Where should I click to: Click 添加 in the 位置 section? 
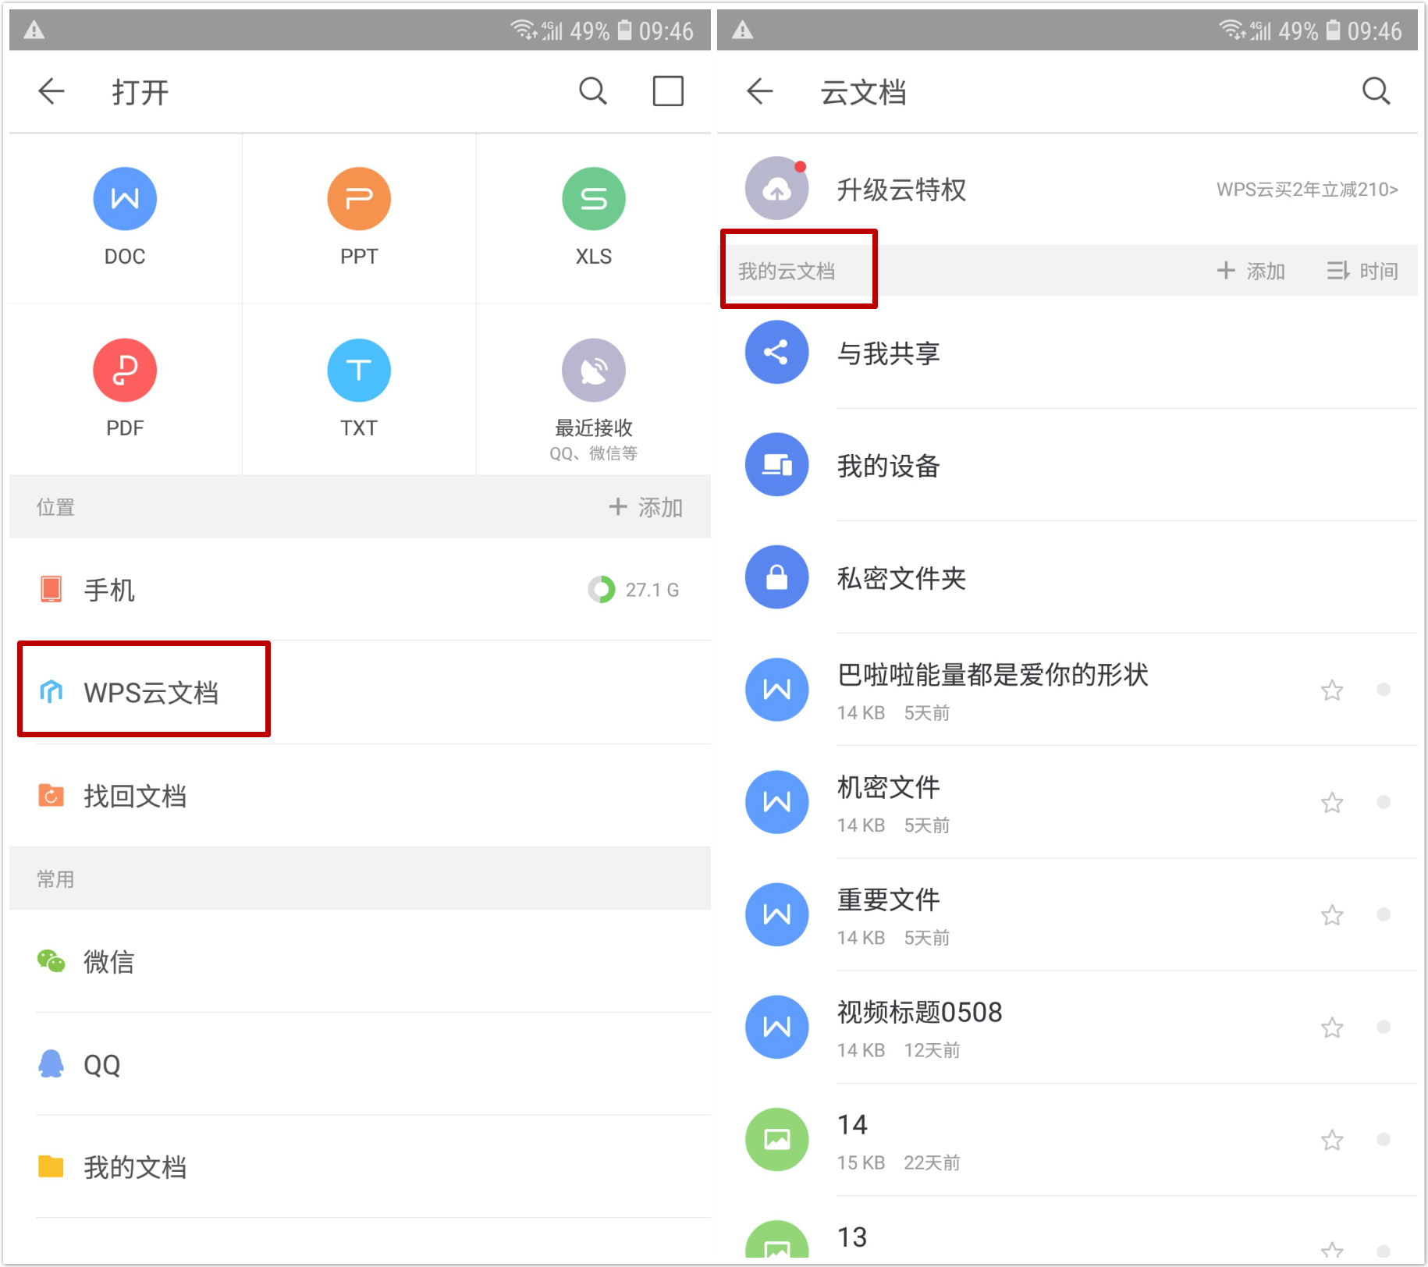pyautogui.click(x=646, y=507)
